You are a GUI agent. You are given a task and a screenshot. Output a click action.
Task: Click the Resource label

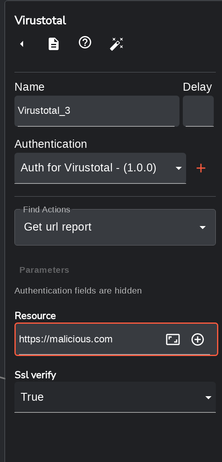tap(35, 316)
